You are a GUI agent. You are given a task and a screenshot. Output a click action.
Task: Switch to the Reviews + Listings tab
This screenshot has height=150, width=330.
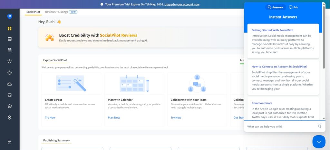tap(57, 12)
